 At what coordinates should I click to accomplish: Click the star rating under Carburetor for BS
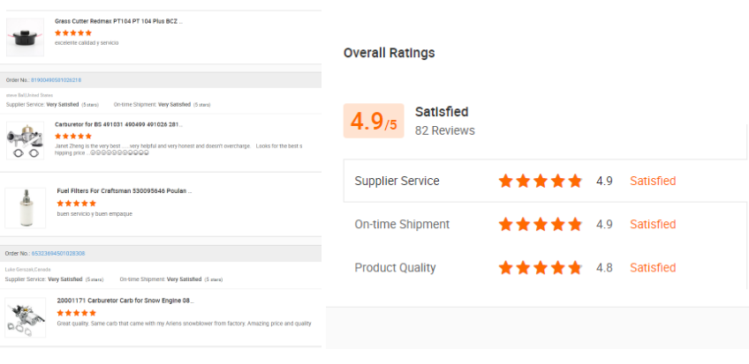pyautogui.click(x=73, y=137)
